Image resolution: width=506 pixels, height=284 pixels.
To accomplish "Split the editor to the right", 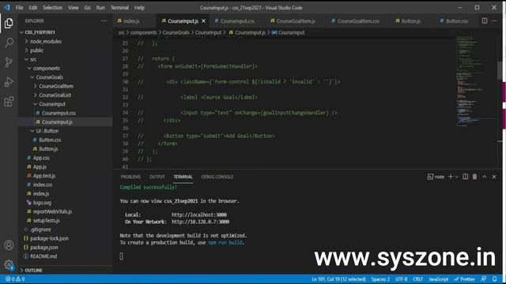I will (485, 21).
